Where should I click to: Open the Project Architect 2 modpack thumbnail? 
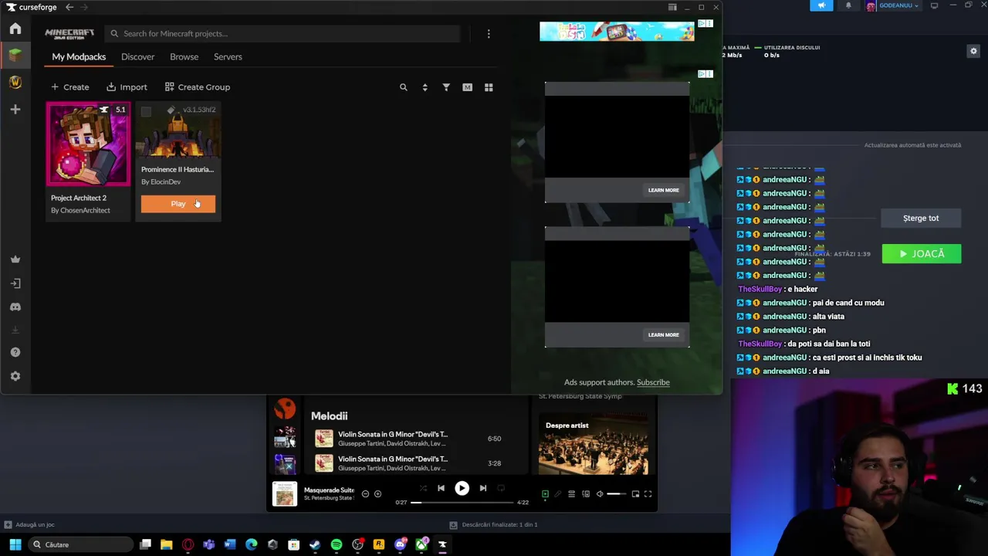pyautogui.click(x=88, y=144)
